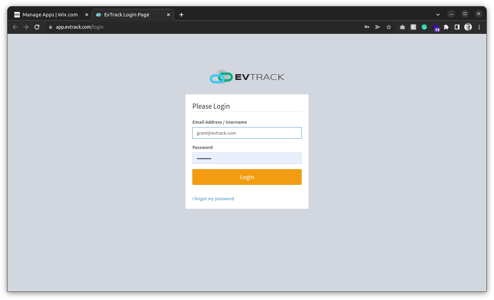Image resolution: width=494 pixels, height=300 pixels.
Task: Go back to the previous page
Action: click(15, 27)
